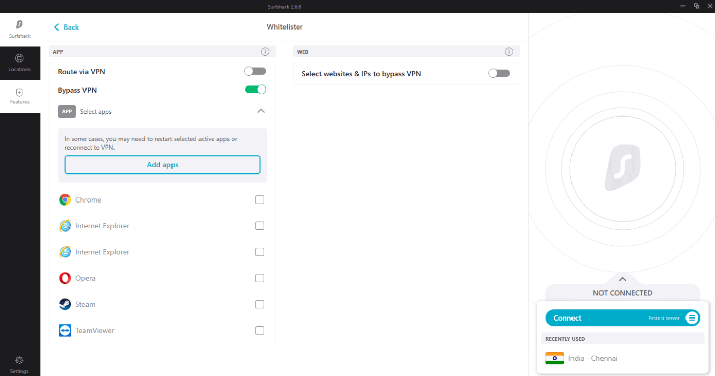Toggle Select websites & IPs bypass switch
This screenshot has height=376, width=715.
point(499,73)
